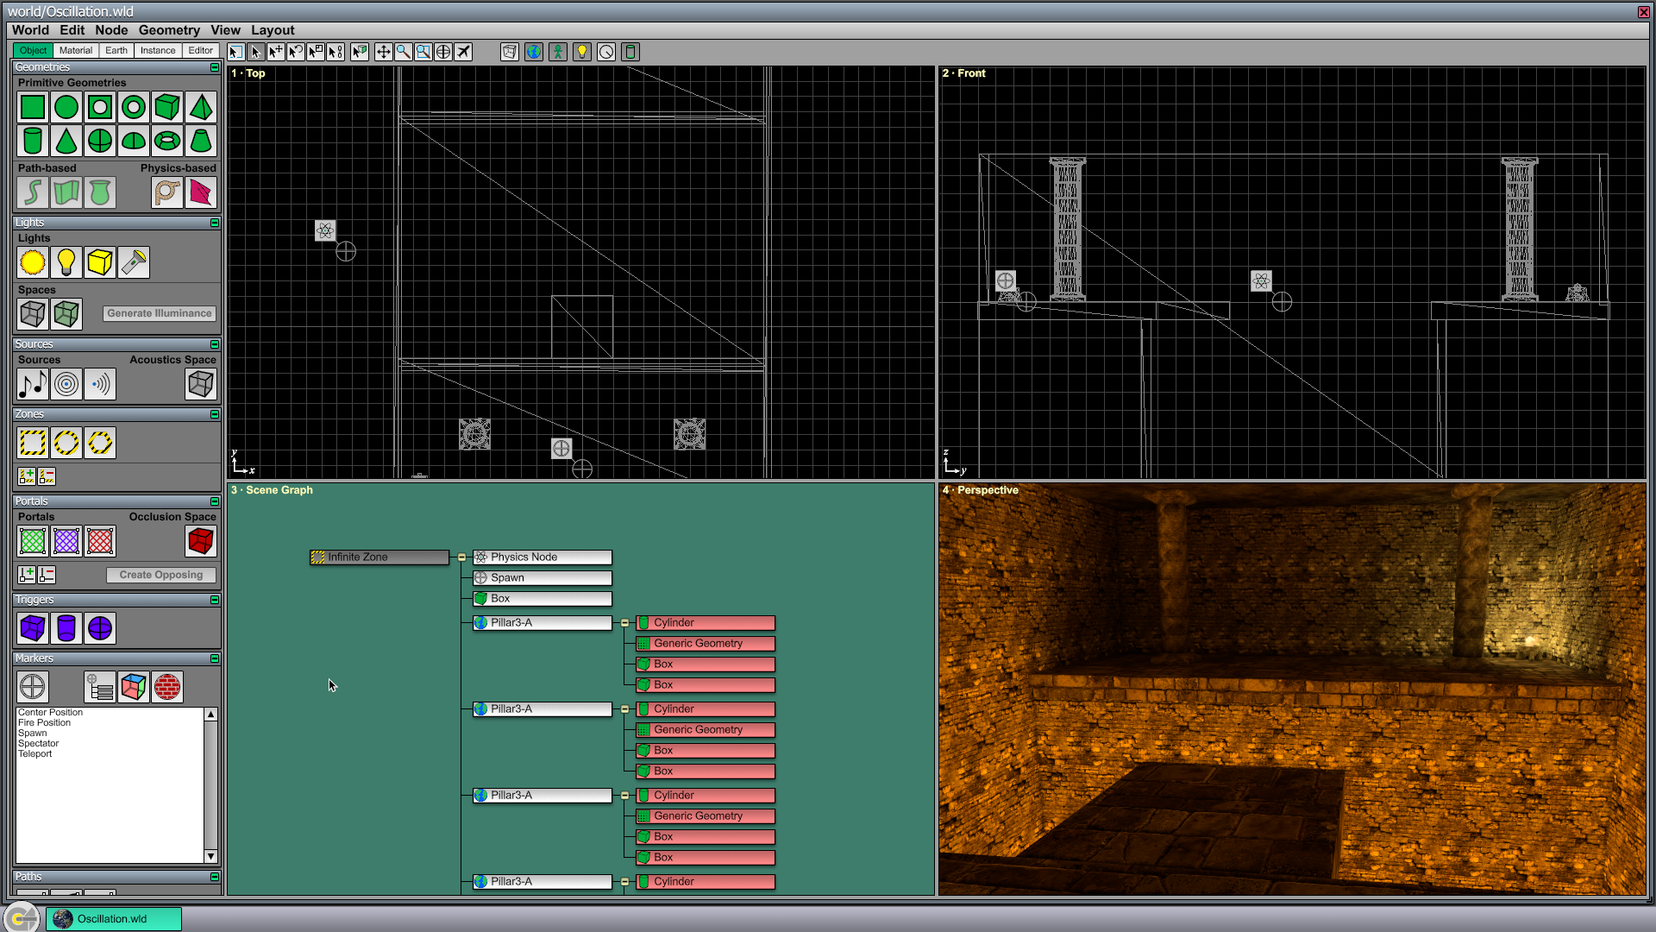Select the cube light
1656x932 pixels.
point(100,262)
